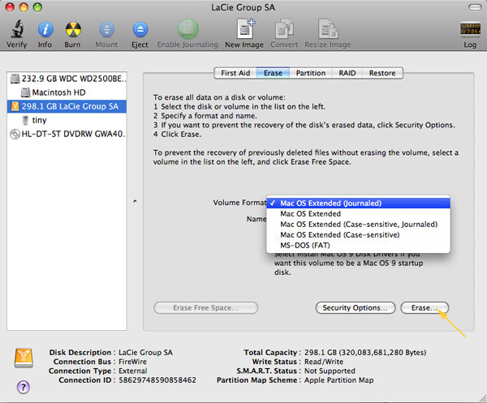
Task: Select the tiny volume
Action: (67, 120)
